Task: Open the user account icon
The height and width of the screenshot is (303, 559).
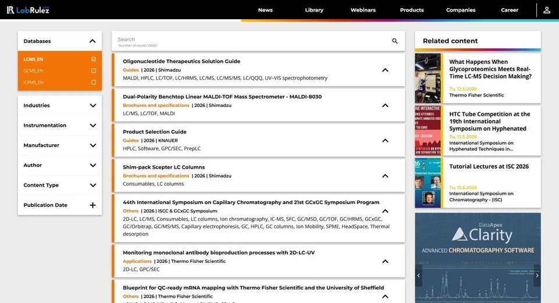Action: (547, 10)
